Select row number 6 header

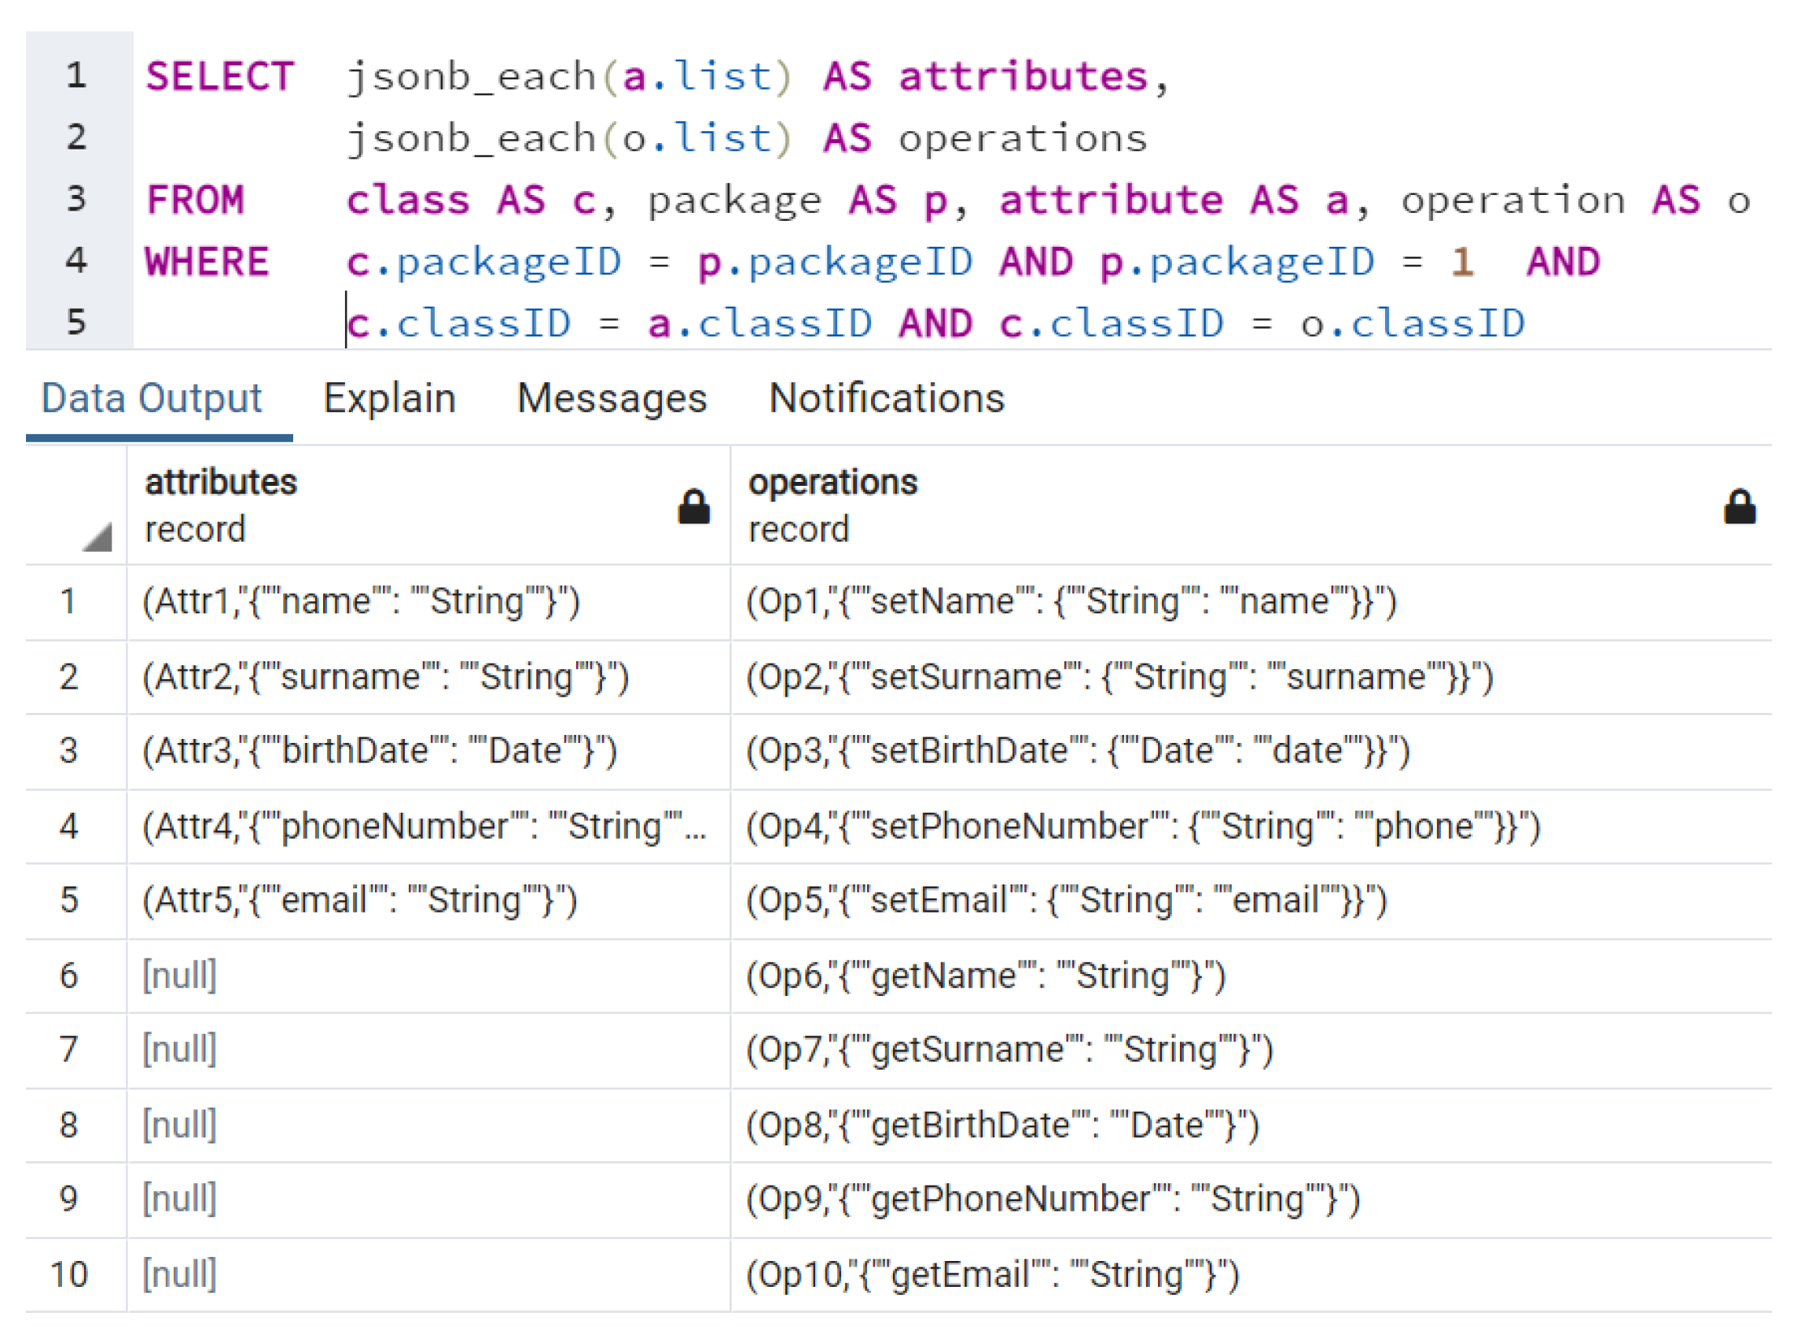(69, 976)
